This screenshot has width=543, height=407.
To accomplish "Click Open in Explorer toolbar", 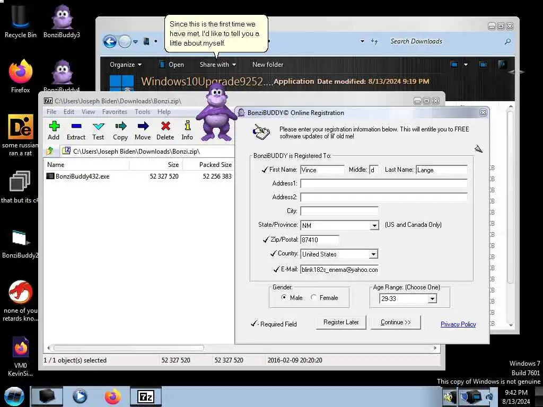I will pos(172,65).
